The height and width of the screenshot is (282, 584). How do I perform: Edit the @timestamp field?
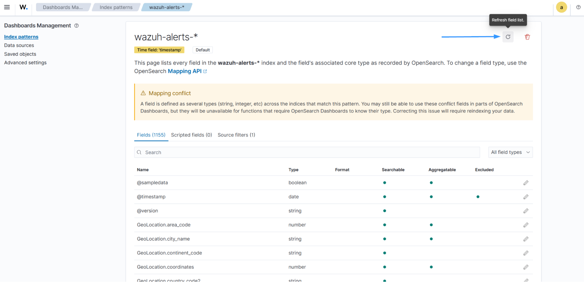point(526,197)
